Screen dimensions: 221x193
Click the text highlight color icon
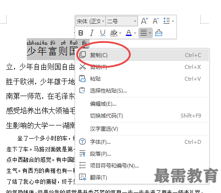coord(114,33)
